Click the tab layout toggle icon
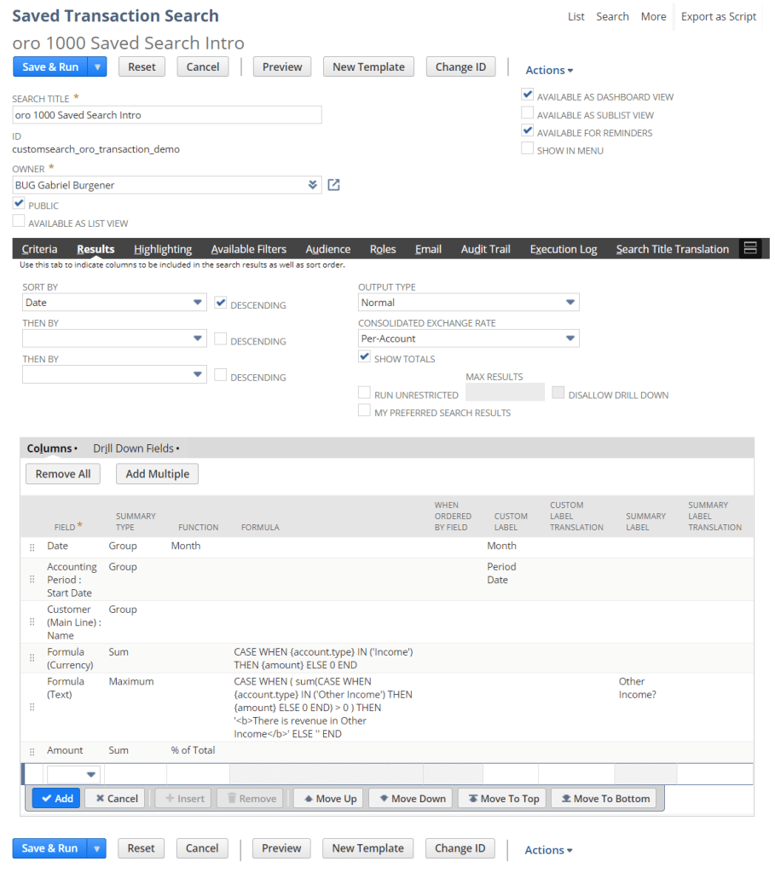 750,248
